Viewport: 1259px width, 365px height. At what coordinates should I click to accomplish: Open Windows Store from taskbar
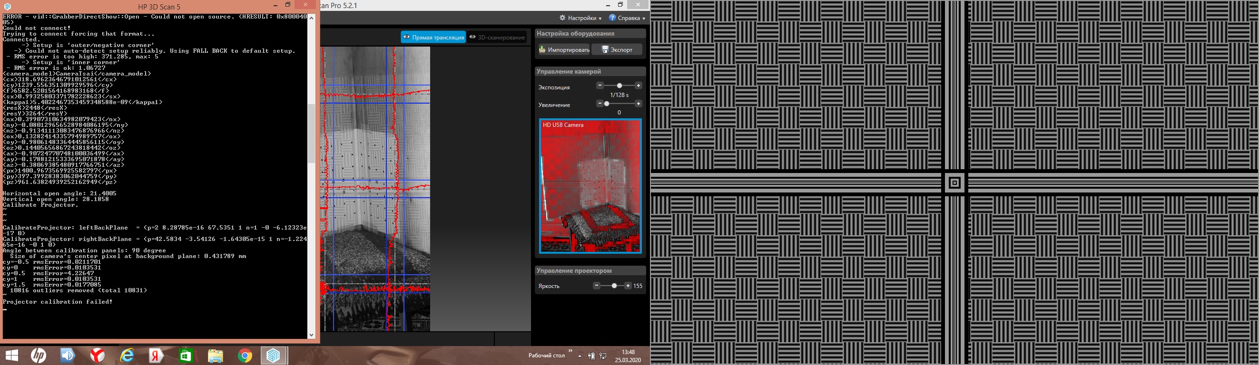[186, 355]
